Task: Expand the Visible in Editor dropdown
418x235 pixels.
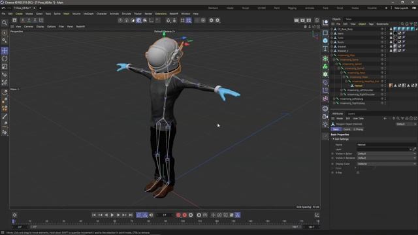Action: 386,154
